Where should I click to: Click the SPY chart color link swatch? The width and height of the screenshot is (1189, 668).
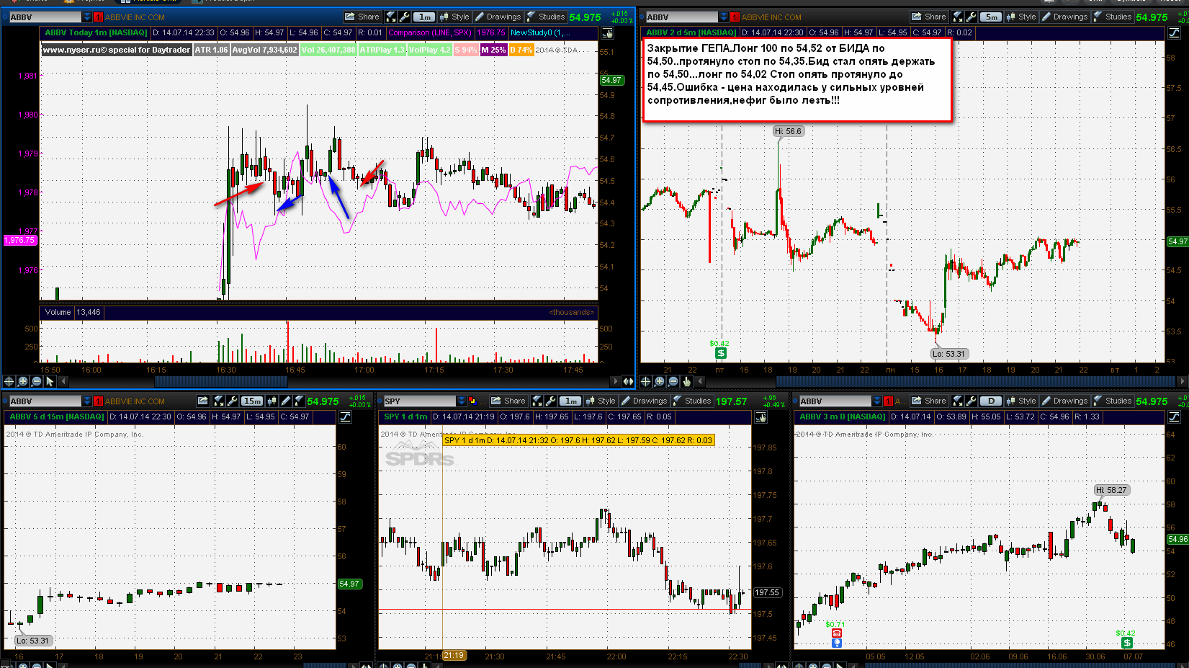pos(472,401)
